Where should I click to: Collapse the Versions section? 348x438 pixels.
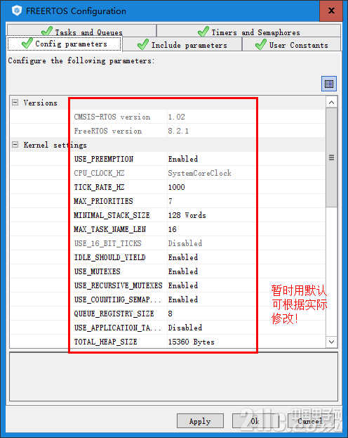(15, 103)
